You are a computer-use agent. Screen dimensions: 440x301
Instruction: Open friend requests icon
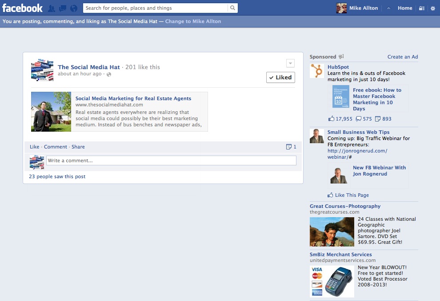coord(52,8)
